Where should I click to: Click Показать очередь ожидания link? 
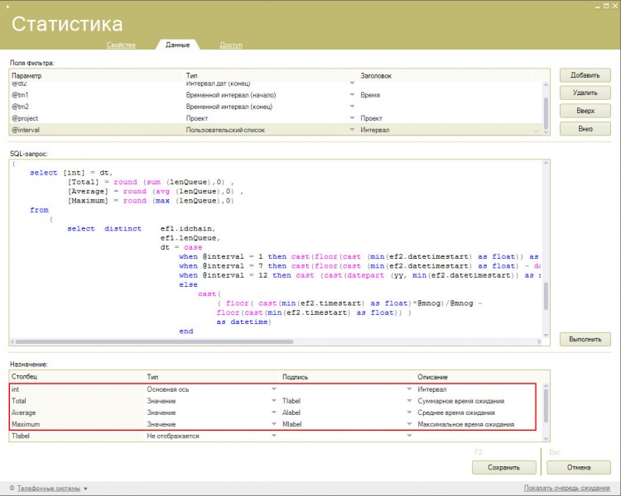point(566,488)
